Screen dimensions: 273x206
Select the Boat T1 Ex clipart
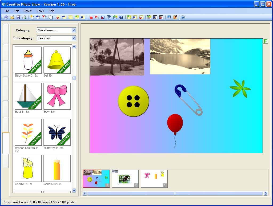click(28, 96)
